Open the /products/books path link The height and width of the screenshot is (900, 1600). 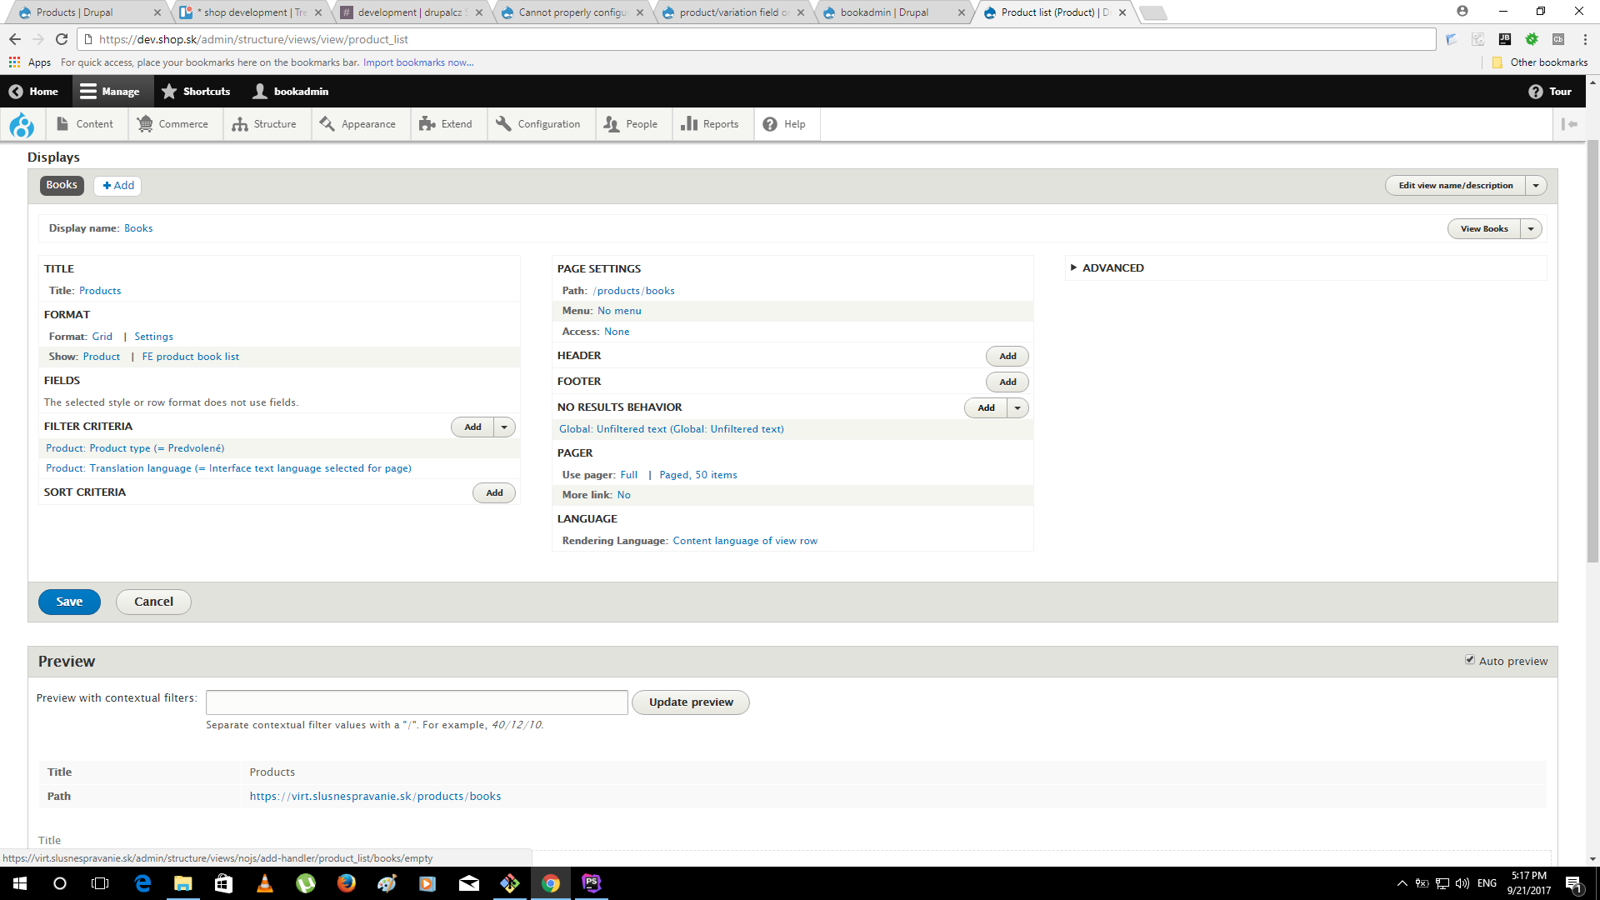click(x=633, y=290)
